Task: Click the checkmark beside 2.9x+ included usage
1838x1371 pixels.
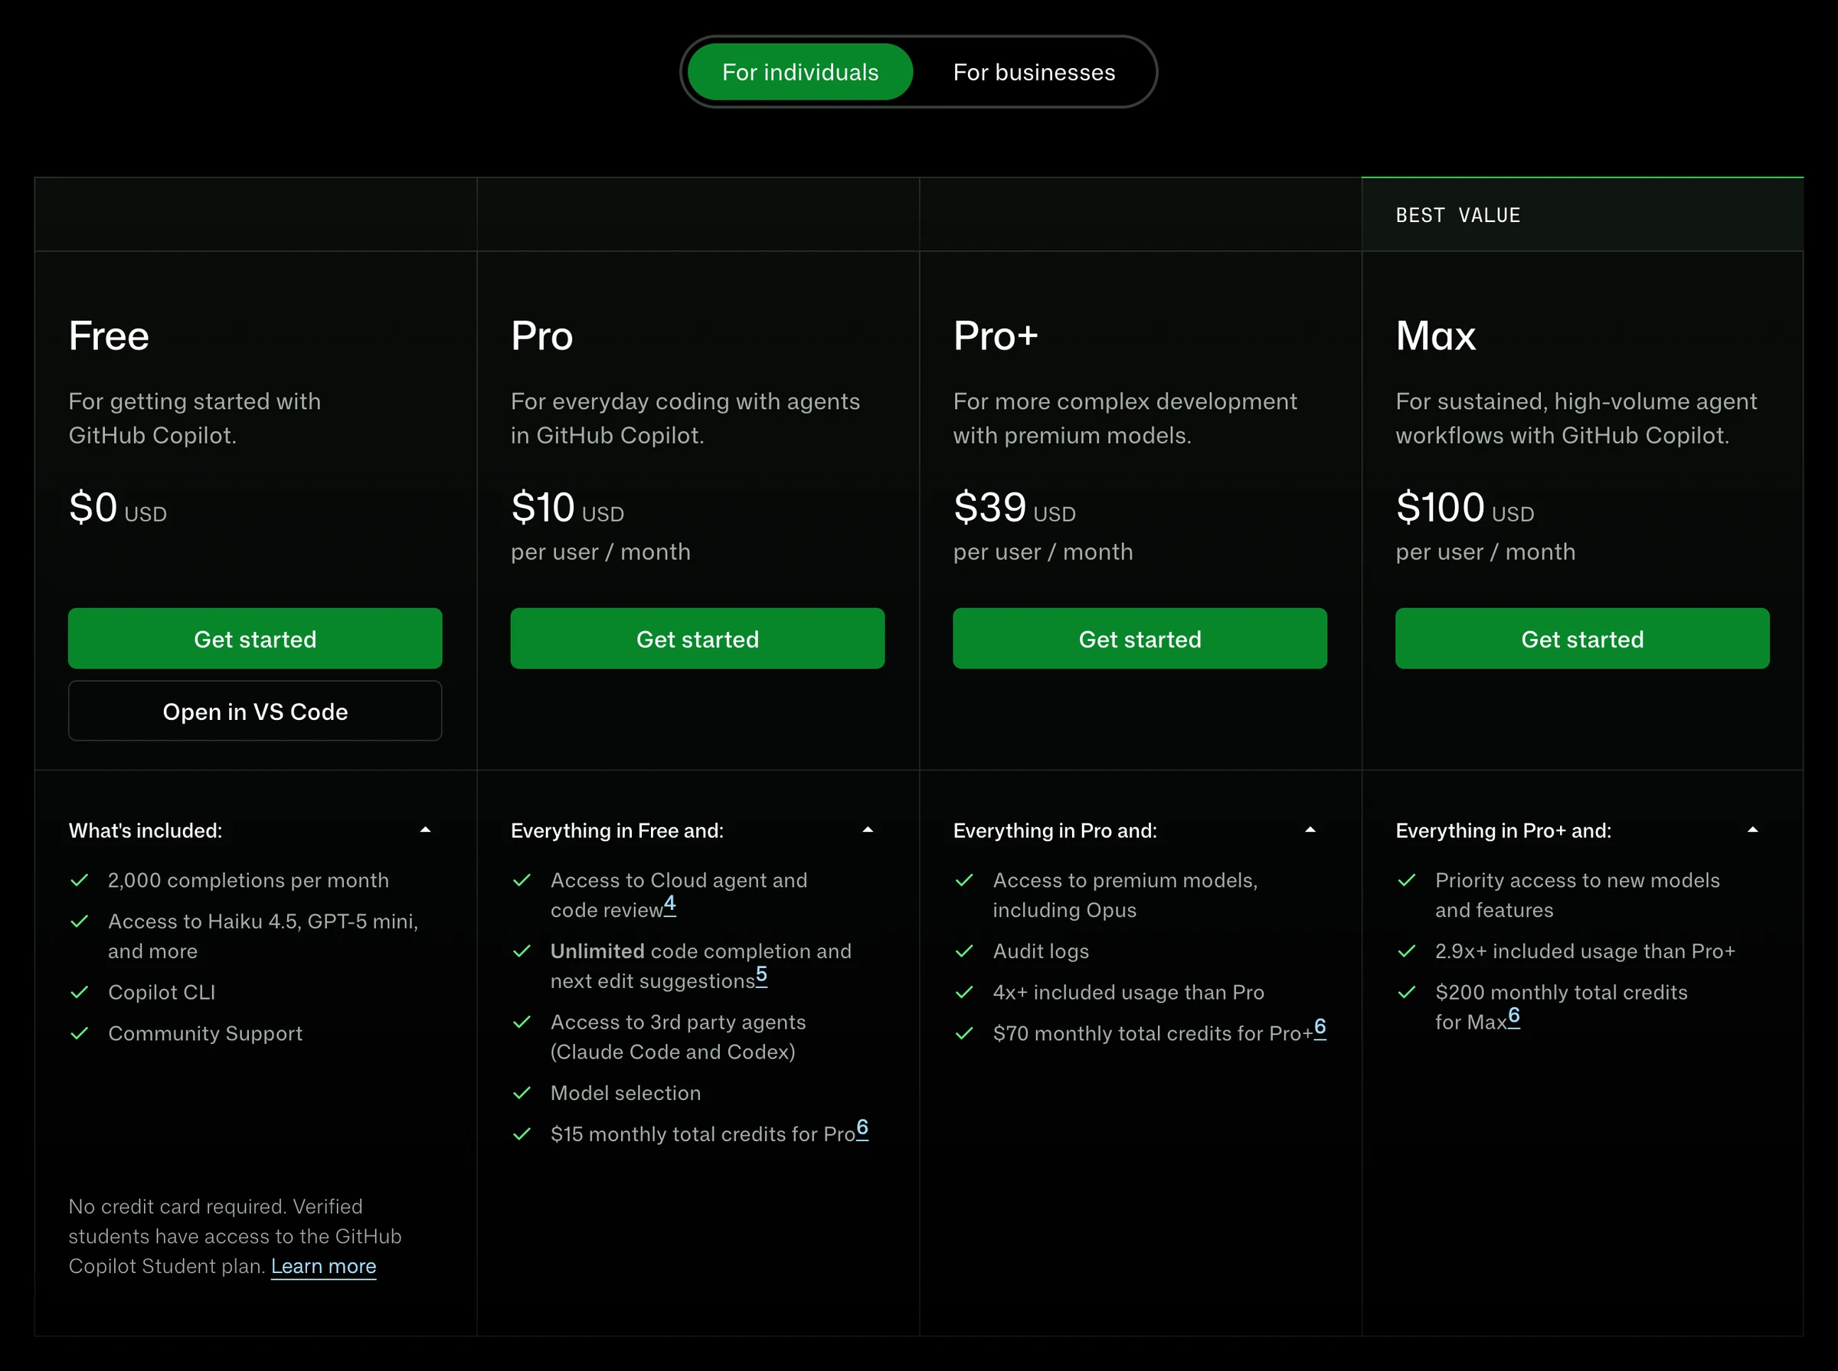Action: (1407, 951)
